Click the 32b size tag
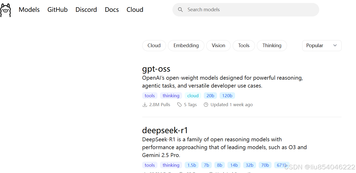356x173 pixels. 249,165
